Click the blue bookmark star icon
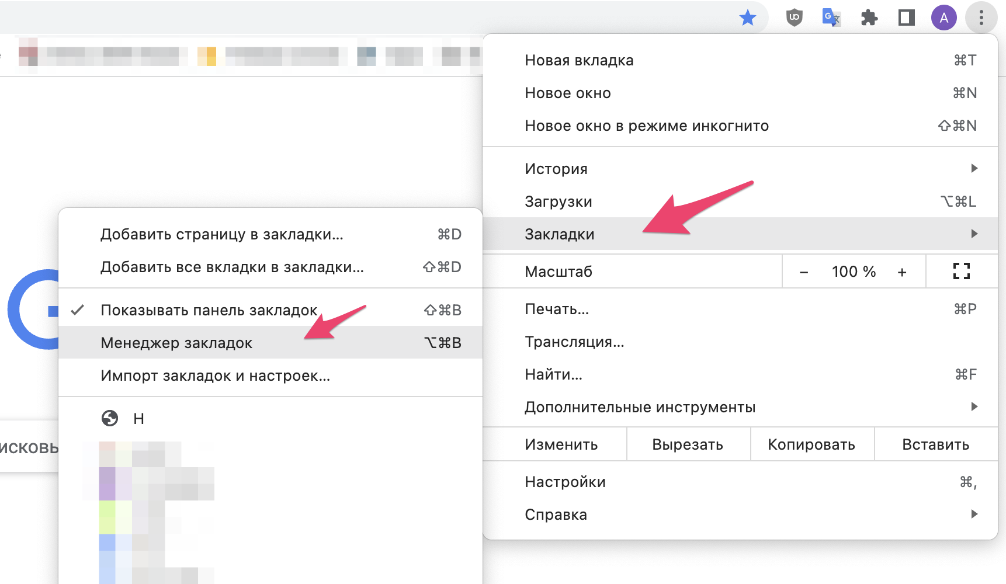 click(747, 18)
